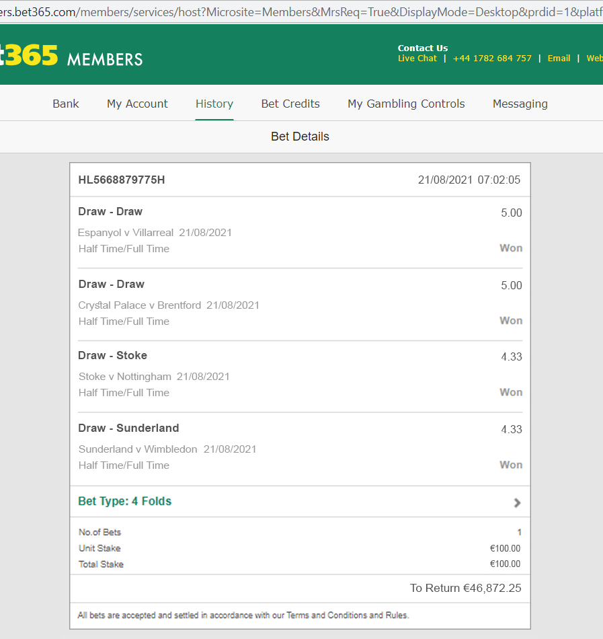Click the Bet Details heading
603x639 pixels.
pos(300,137)
